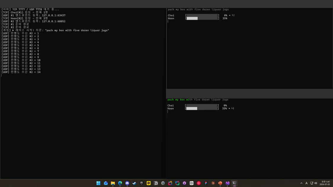
Task: Toggle the IME input mode indicator
Action: pos(306,183)
